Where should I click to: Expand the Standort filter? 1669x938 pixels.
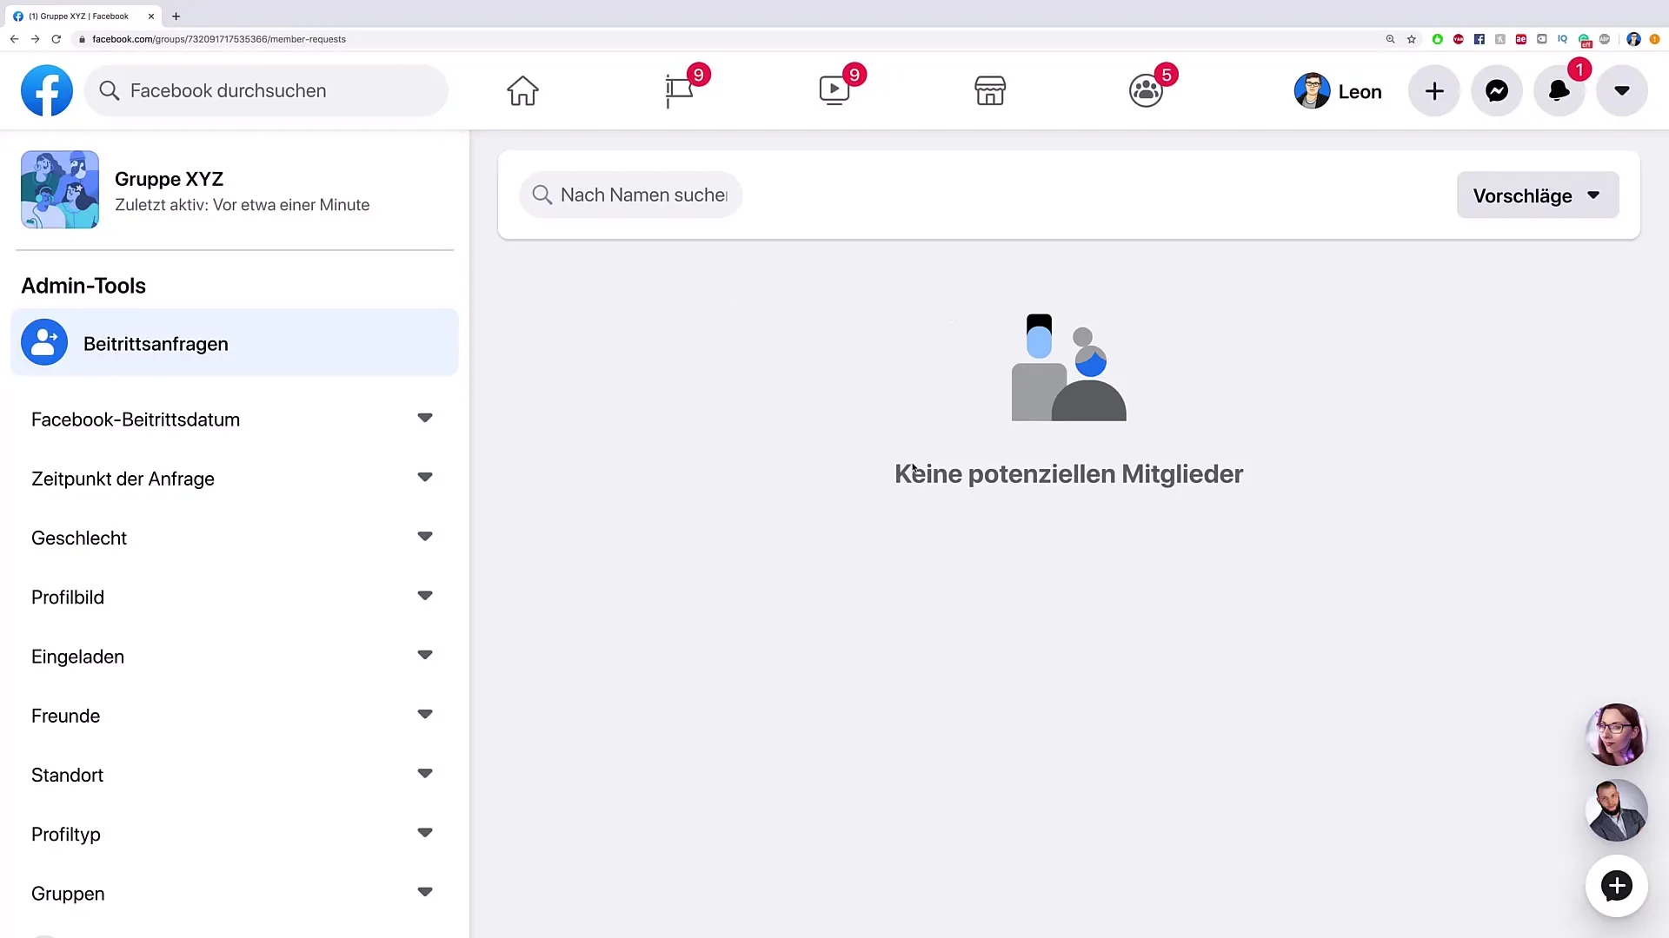[x=233, y=775]
